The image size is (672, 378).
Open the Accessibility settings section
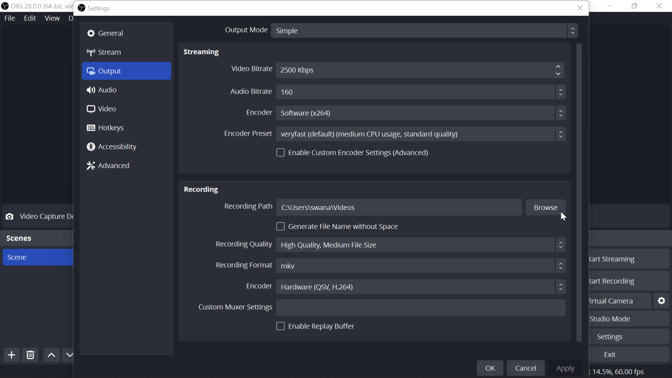[116, 146]
